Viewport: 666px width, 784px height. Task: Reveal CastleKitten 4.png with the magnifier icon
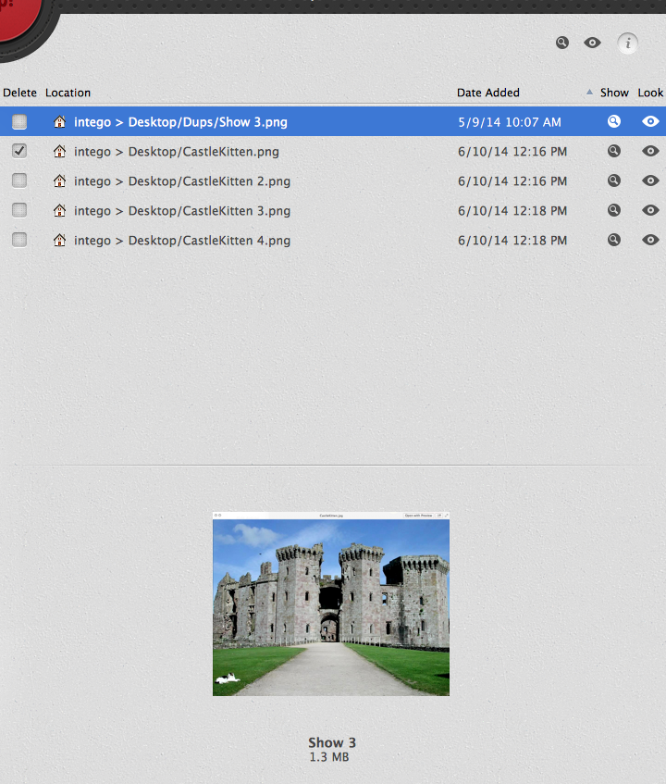614,240
